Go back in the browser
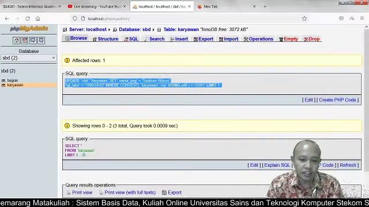Screen dimensions: 369x207 7,18
